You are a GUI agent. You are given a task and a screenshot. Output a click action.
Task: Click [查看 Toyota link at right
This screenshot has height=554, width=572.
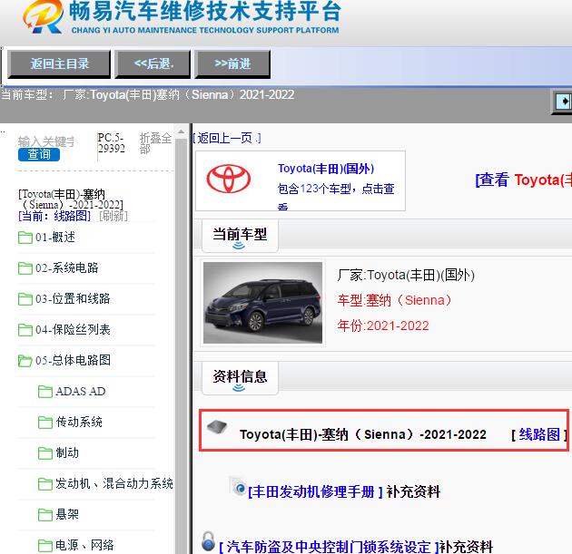[524, 180]
